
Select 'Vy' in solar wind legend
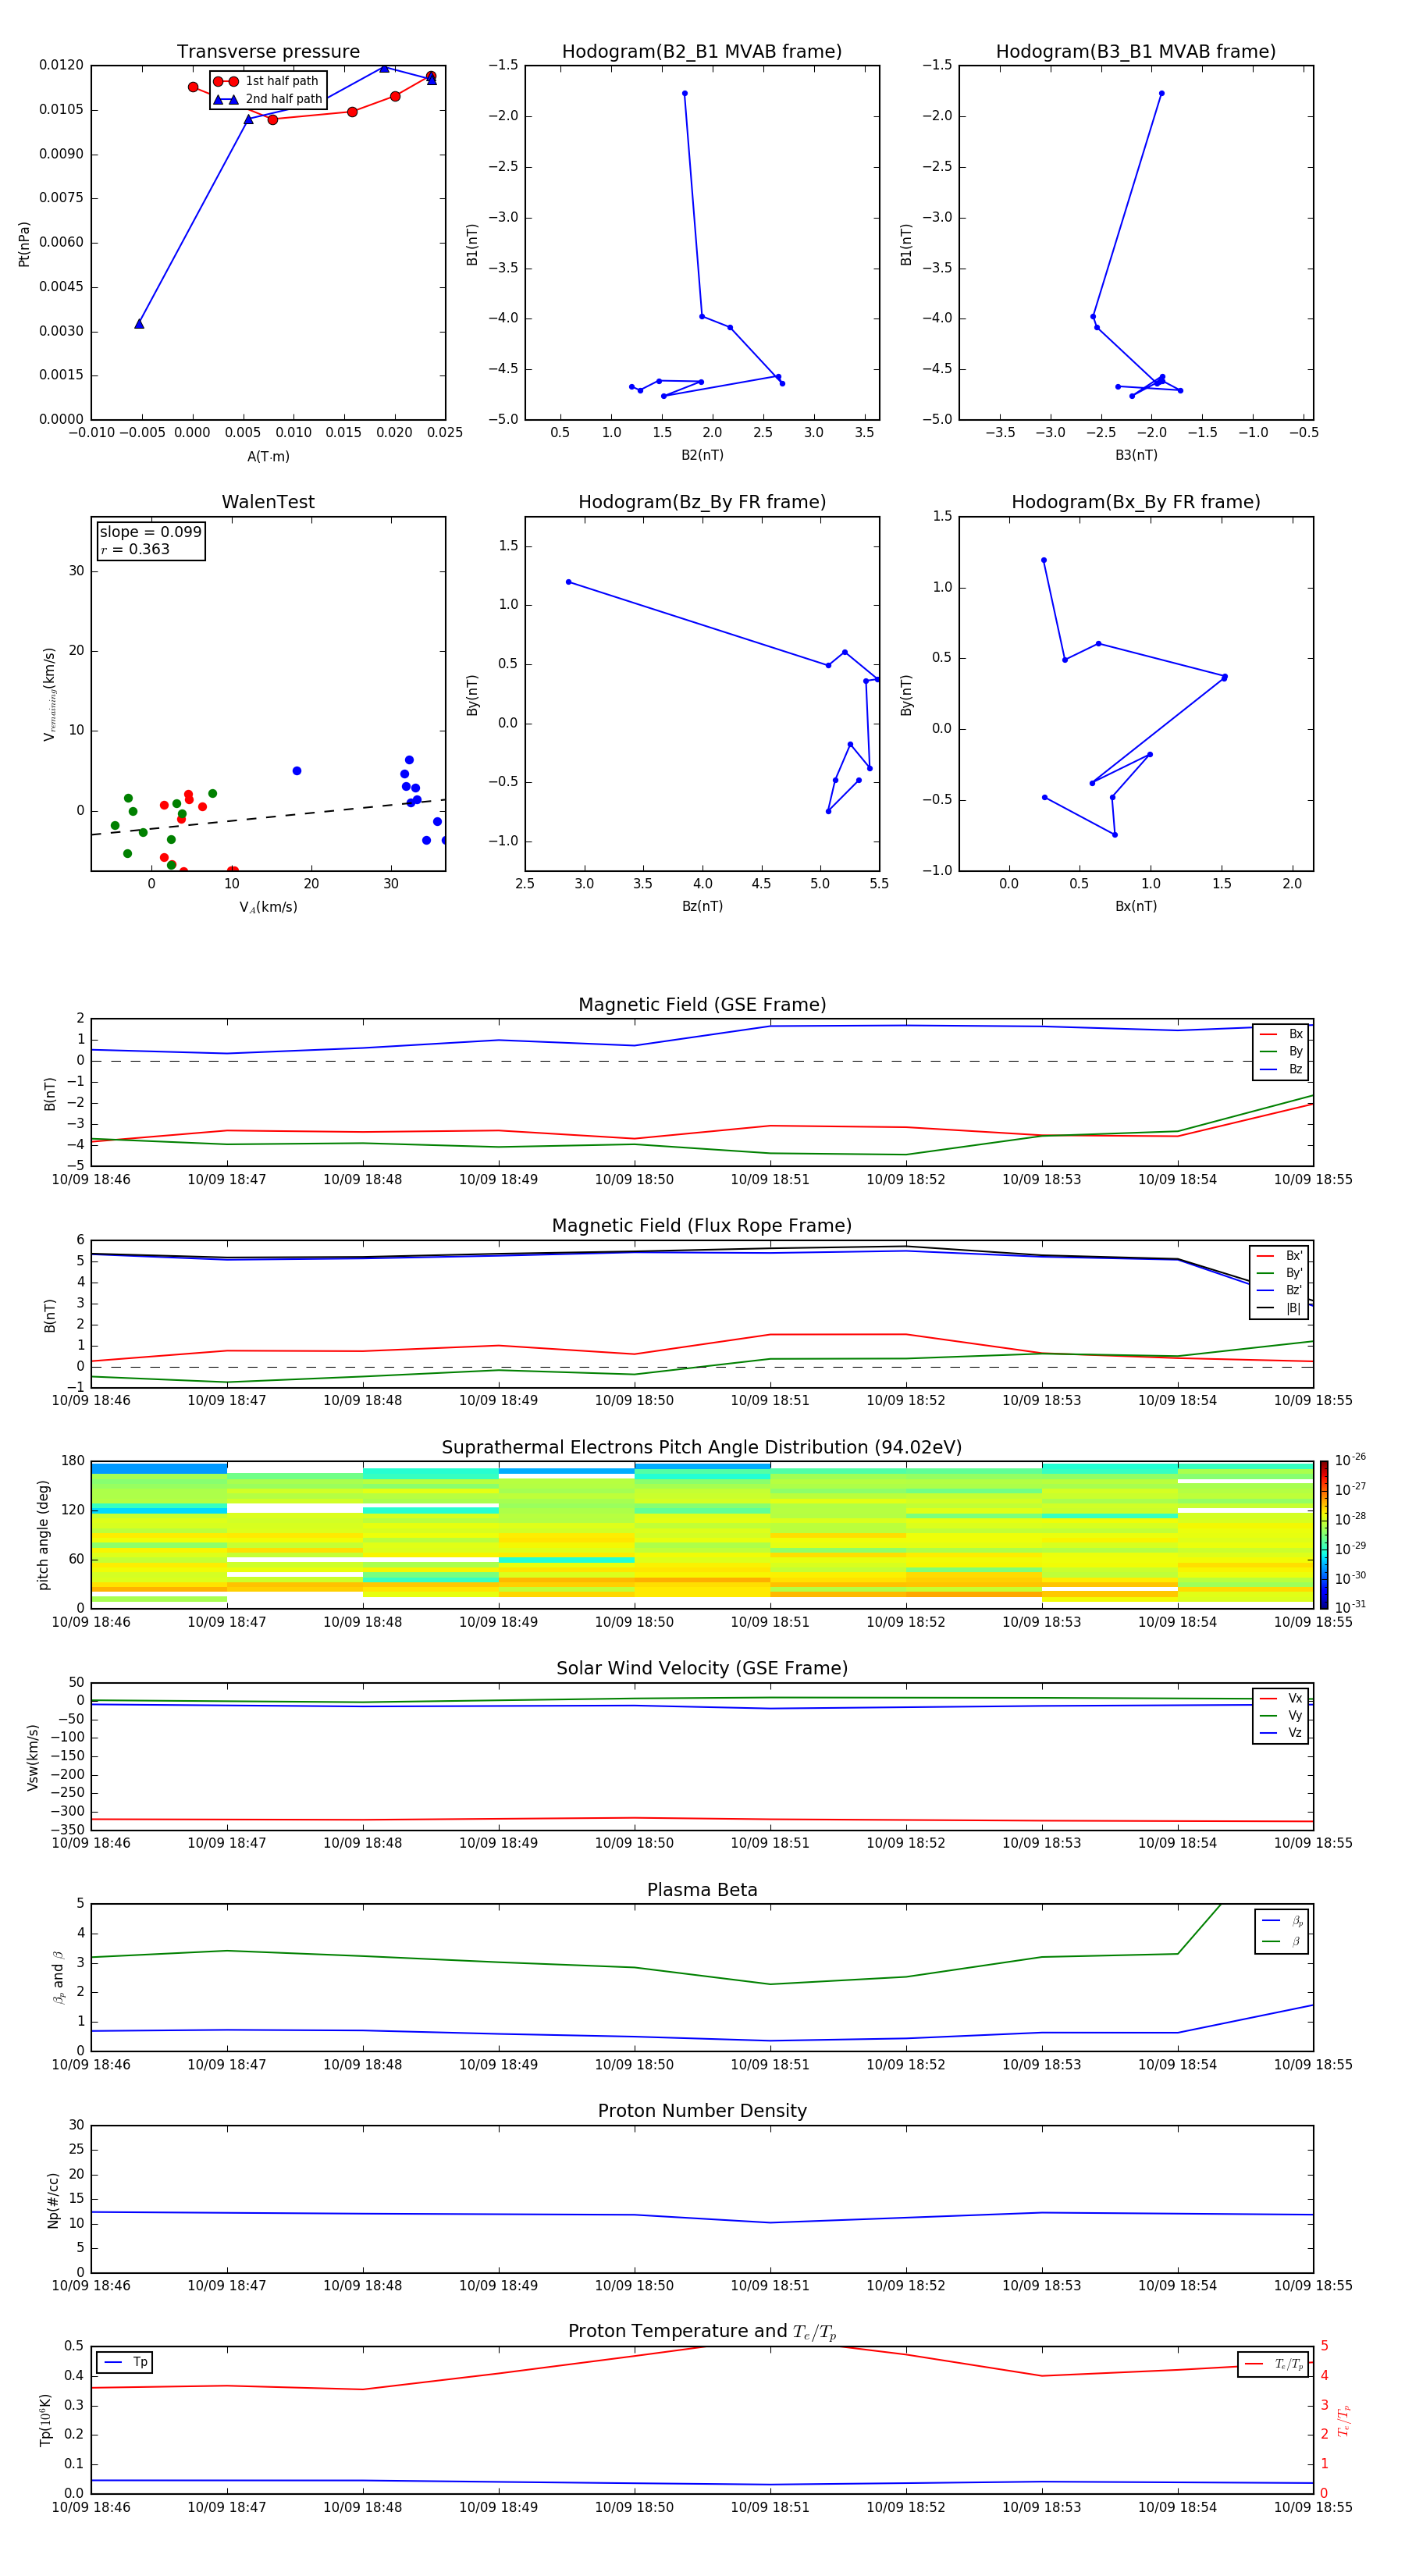tap(1281, 1715)
